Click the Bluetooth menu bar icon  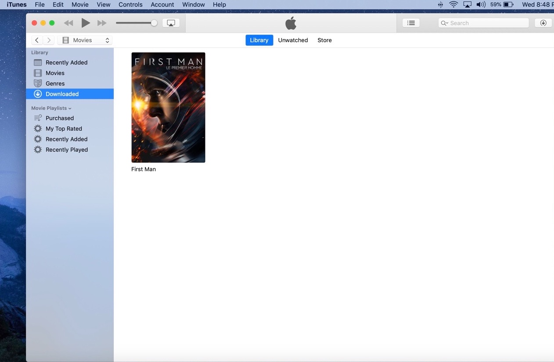click(x=440, y=4)
